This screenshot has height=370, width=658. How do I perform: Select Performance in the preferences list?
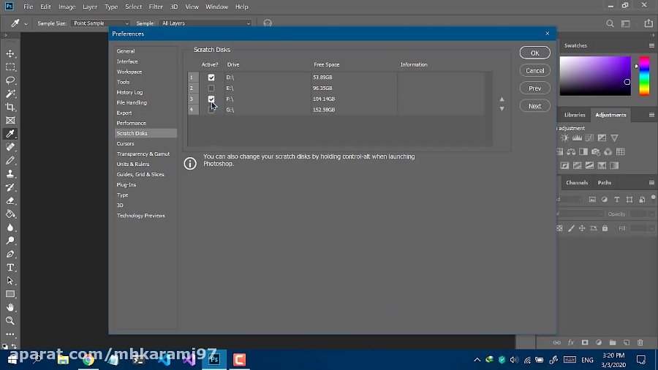pyautogui.click(x=132, y=123)
